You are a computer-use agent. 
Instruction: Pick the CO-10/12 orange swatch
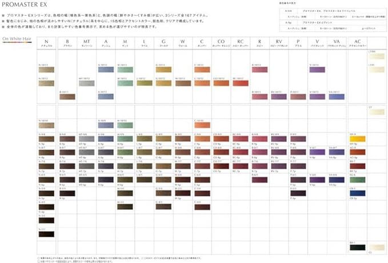tap(221, 83)
